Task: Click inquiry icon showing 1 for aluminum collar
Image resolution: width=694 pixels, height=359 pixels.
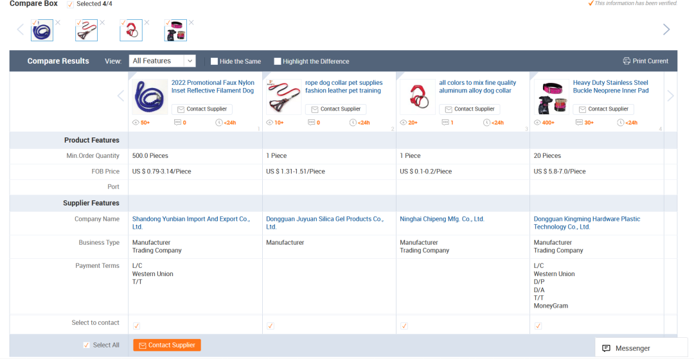Action: pyautogui.click(x=445, y=123)
